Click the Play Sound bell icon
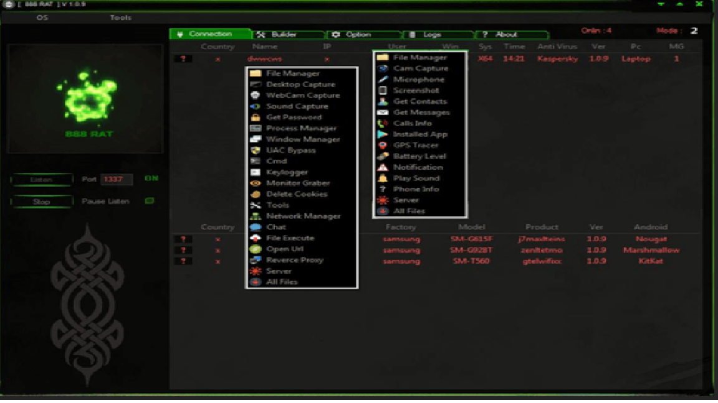 pyautogui.click(x=383, y=178)
